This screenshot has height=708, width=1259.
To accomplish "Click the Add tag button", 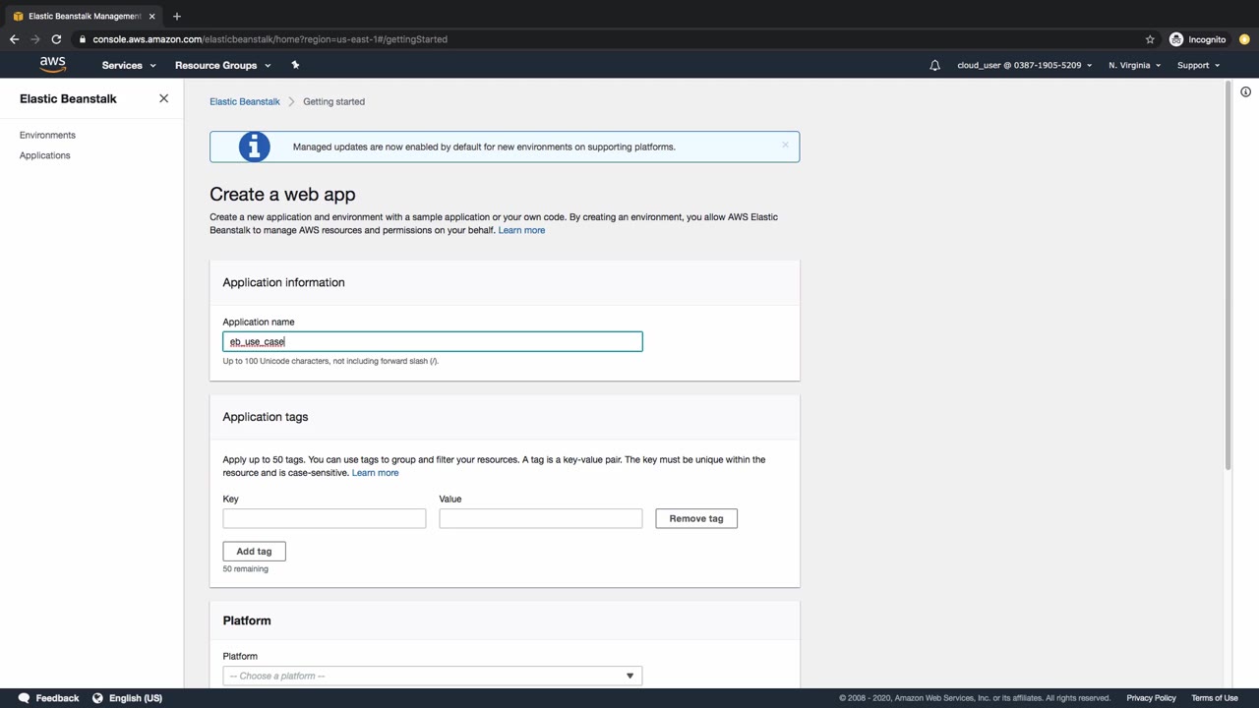I will click(254, 551).
